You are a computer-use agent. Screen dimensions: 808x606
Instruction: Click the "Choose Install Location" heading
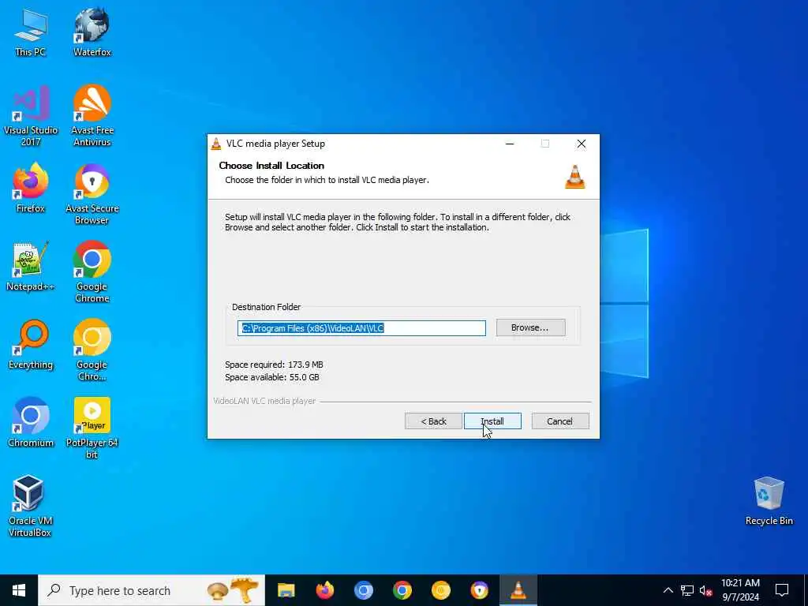pos(271,166)
